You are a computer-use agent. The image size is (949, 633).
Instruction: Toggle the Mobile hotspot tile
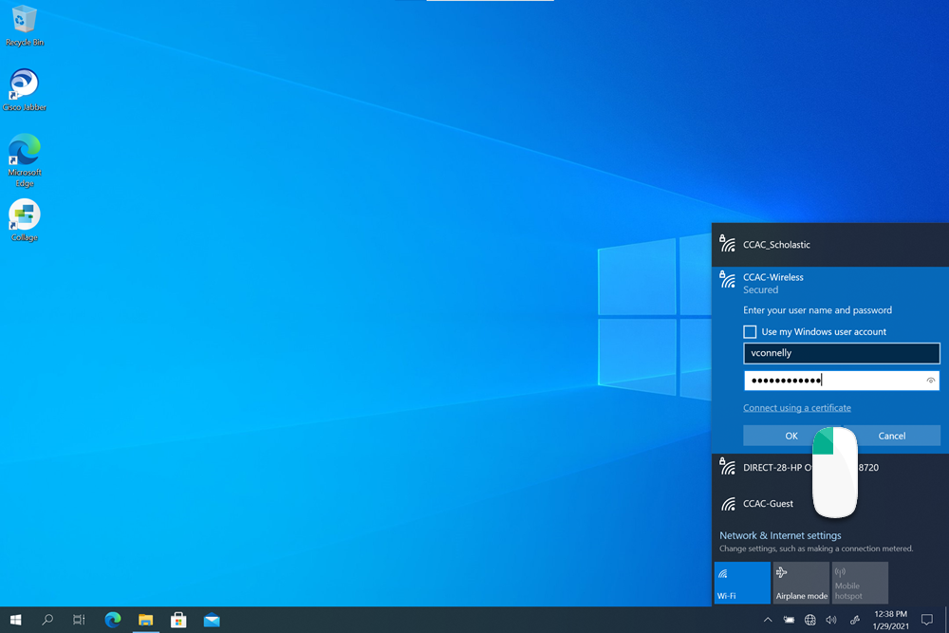[x=860, y=583]
